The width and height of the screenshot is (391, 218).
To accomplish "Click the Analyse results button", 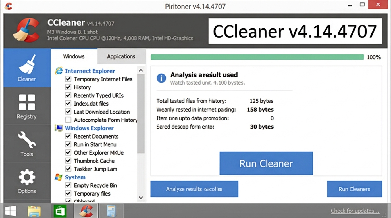I will pos(194,189).
